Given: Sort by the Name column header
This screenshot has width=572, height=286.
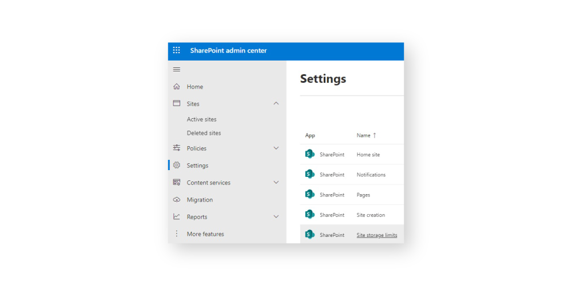Looking at the screenshot, I should [364, 135].
